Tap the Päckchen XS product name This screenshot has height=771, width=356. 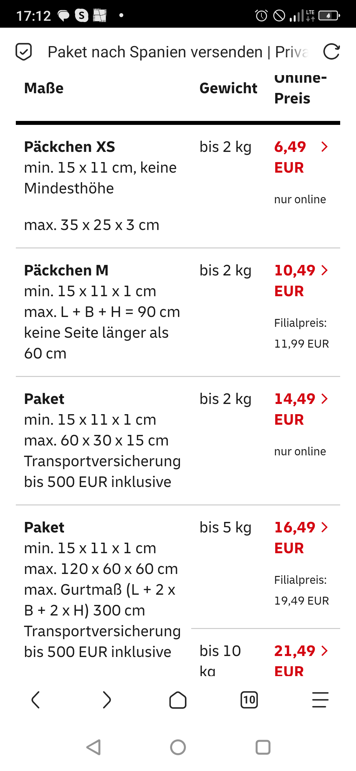click(70, 147)
